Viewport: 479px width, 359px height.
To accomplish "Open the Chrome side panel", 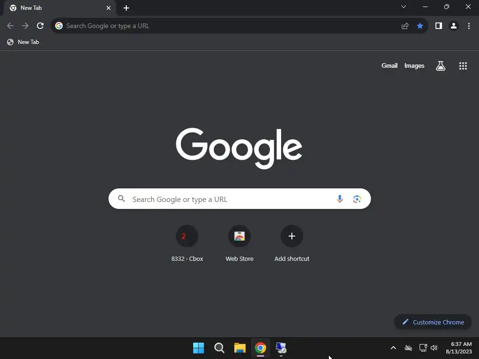I will click(439, 26).
